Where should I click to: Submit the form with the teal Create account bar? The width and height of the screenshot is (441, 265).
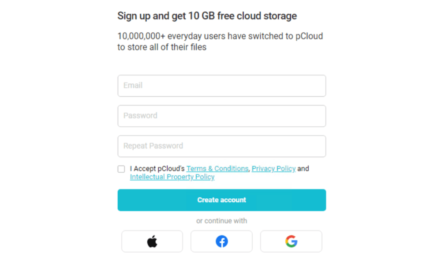click(222, 200)
